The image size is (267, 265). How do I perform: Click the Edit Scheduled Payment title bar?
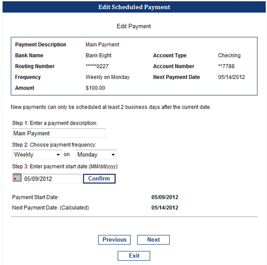coord(134,7)
